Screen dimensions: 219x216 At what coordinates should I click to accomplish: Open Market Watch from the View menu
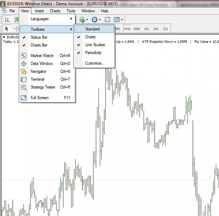coord(47,56)
